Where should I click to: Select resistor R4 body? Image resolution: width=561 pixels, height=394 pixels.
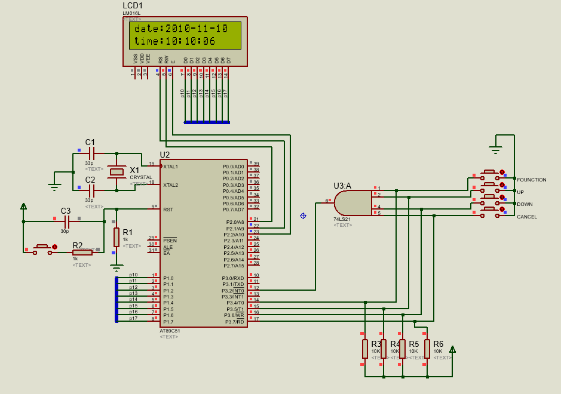click(x=384, y=349)
